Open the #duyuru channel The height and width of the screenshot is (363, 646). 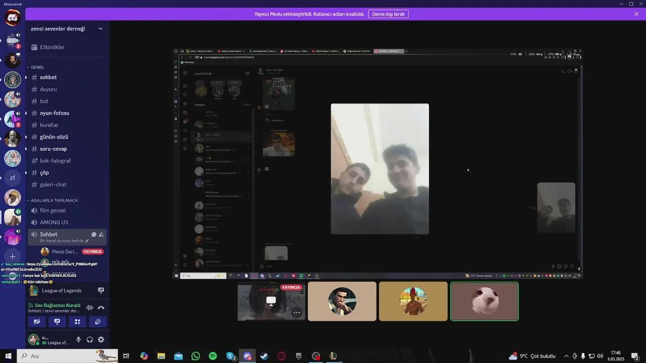tap(67, 89)
